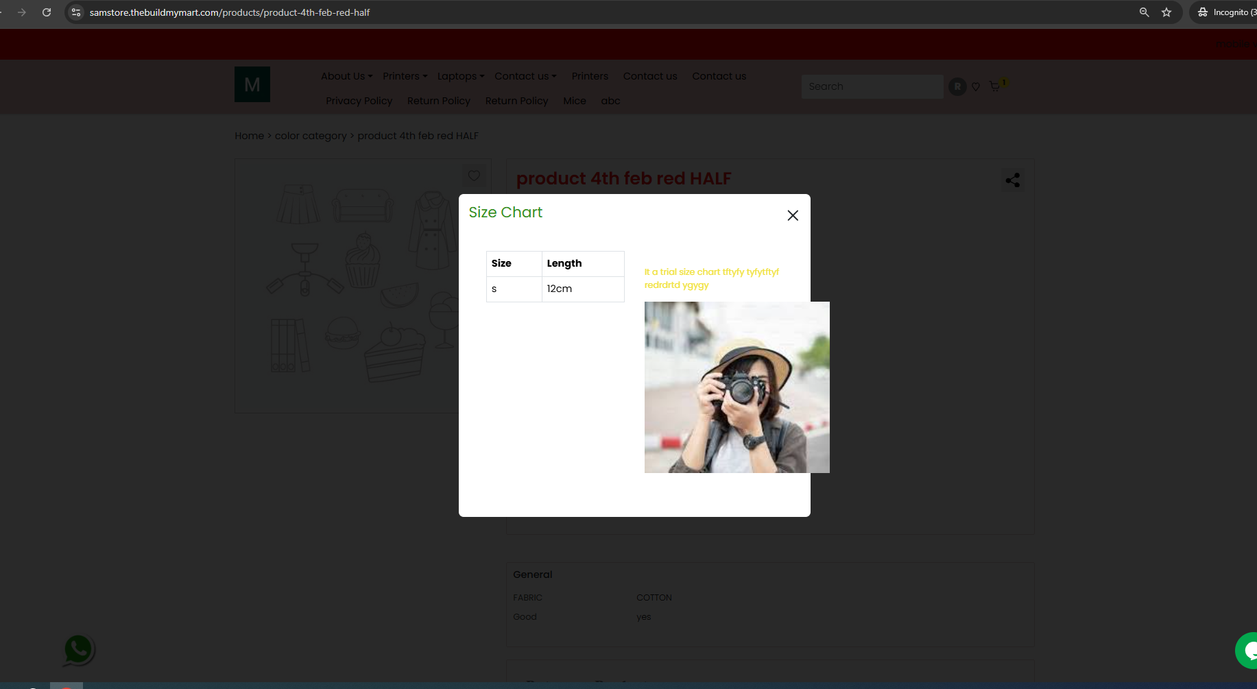
Task: Click the FABRIC label
Action: [x=528, y=598]
